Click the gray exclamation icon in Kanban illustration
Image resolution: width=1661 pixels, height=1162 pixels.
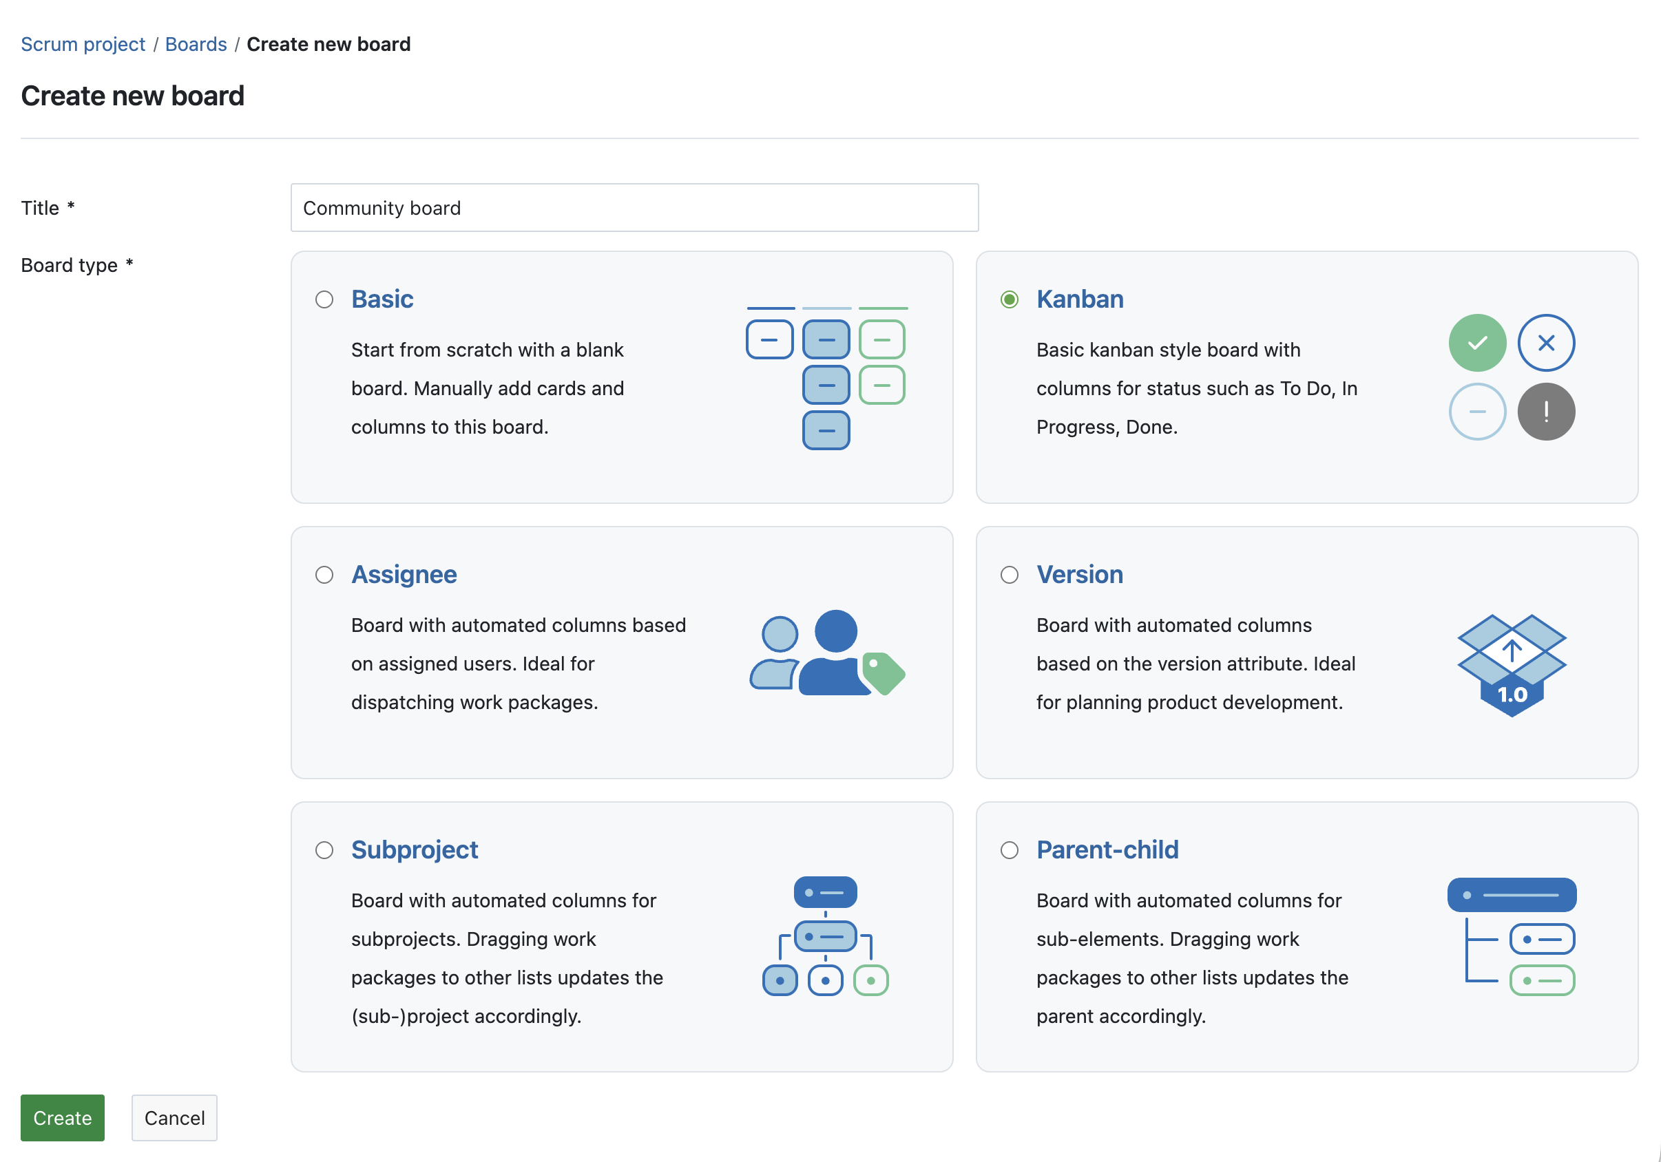(x=1546, y=411)
